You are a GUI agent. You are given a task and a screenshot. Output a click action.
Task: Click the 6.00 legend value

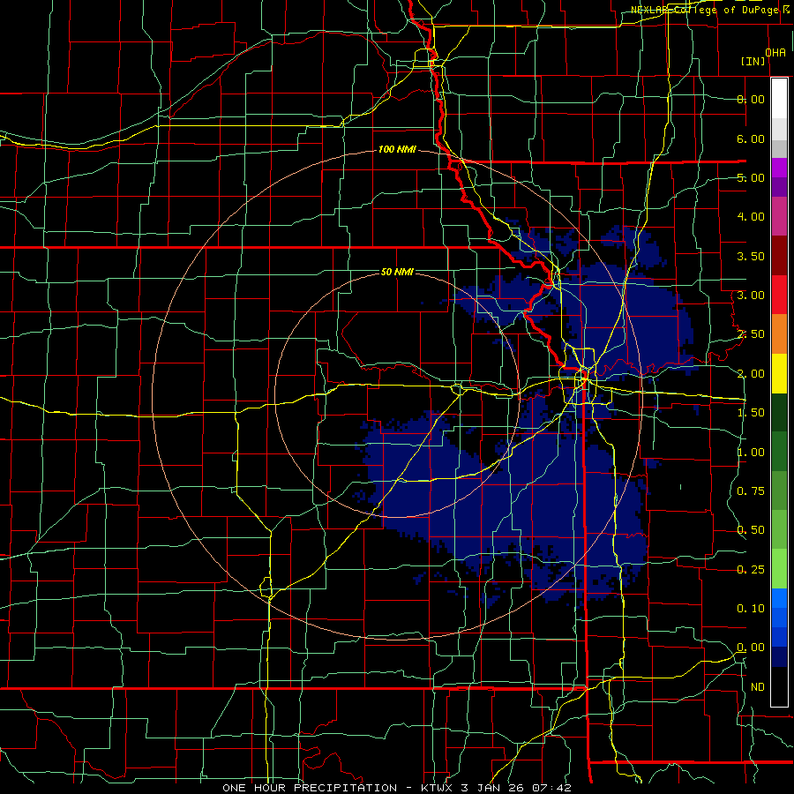point(751,139)
